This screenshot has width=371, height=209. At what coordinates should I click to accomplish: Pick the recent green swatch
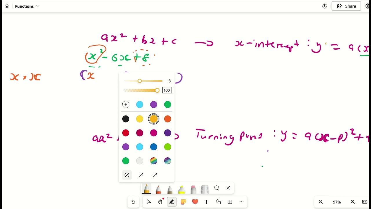coord(168,105)
